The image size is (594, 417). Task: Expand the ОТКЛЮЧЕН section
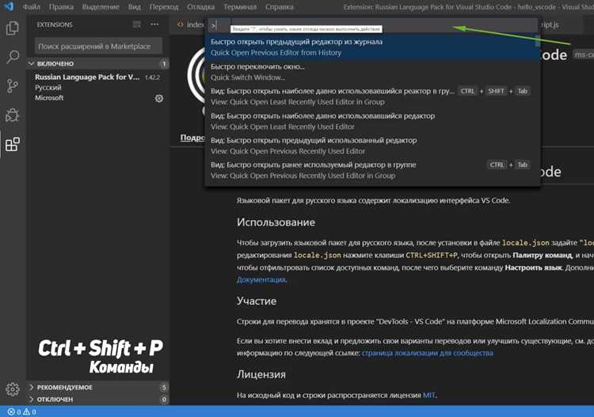[x=97, y=400]
